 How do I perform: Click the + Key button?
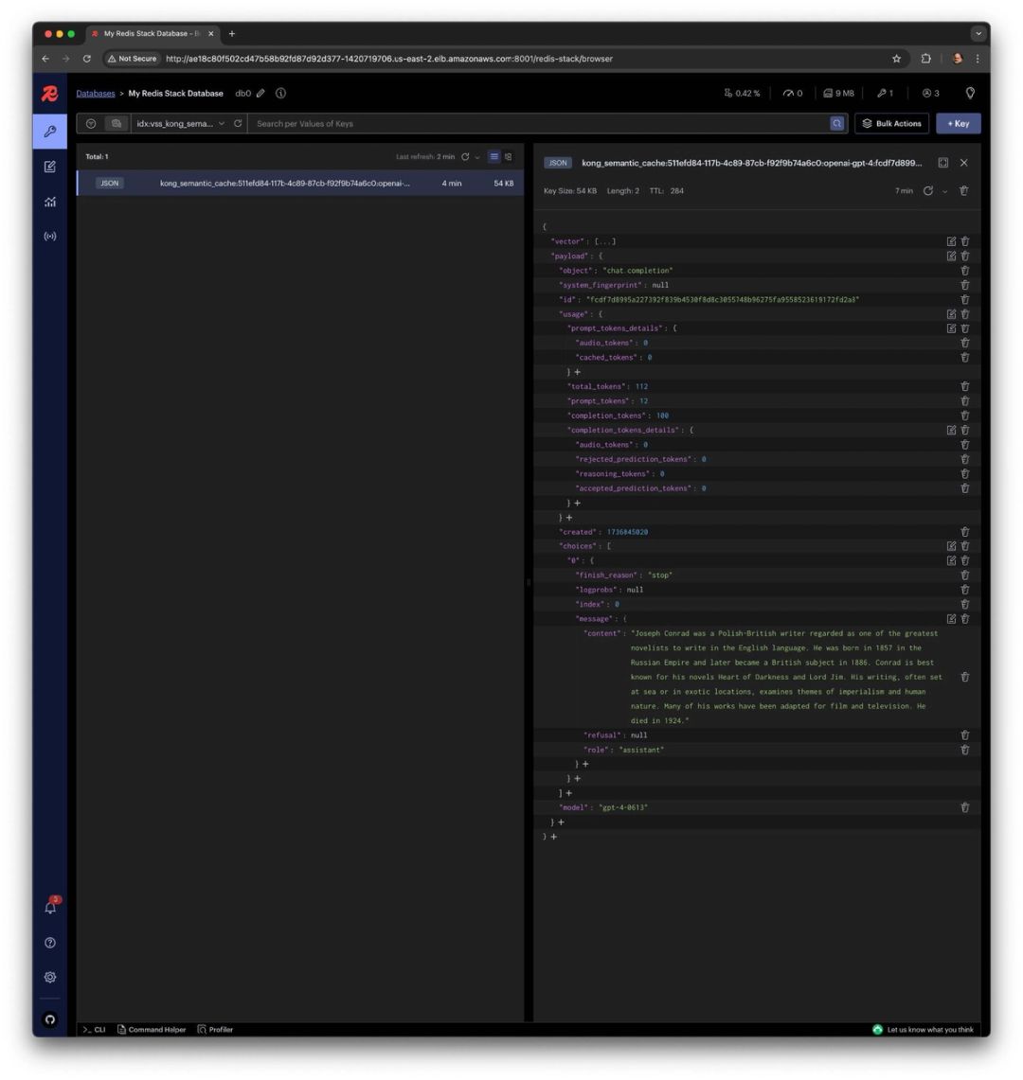coord(958,123)
